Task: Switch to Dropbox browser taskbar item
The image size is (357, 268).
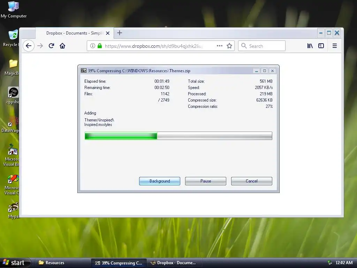Action: click(174, 263)
